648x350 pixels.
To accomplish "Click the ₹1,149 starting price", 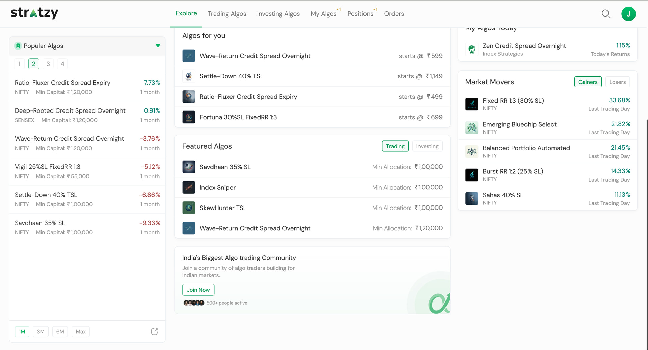I will (434, 76).
